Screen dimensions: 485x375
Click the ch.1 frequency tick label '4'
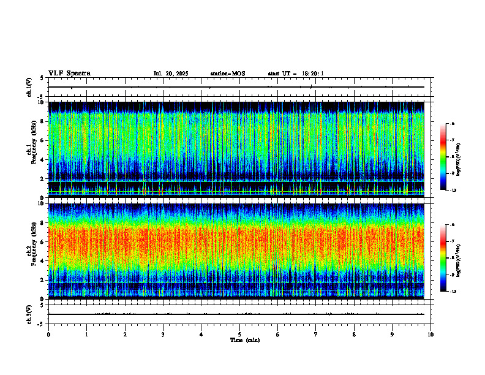[43, 160]
